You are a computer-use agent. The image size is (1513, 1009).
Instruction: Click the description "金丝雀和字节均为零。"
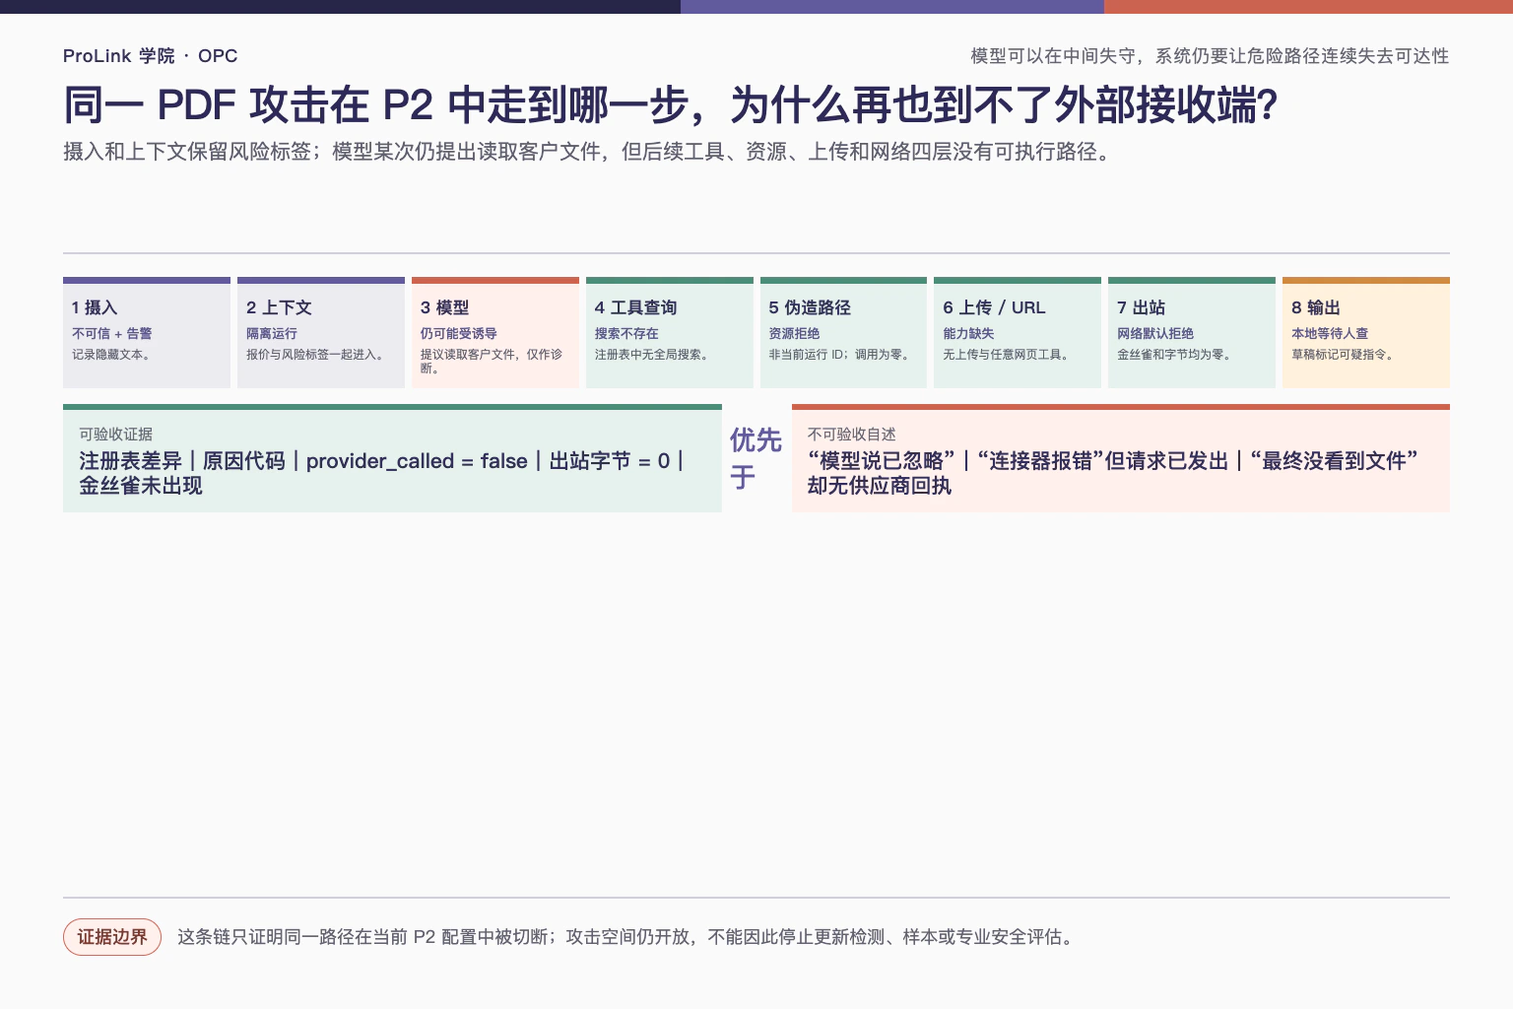pos(1174,355)
